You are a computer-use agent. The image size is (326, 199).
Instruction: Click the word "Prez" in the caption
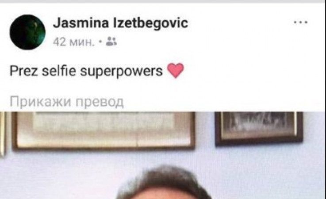click(x=24, y=71)
